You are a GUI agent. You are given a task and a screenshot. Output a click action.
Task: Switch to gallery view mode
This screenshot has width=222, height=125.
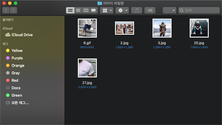coord(93,10)
